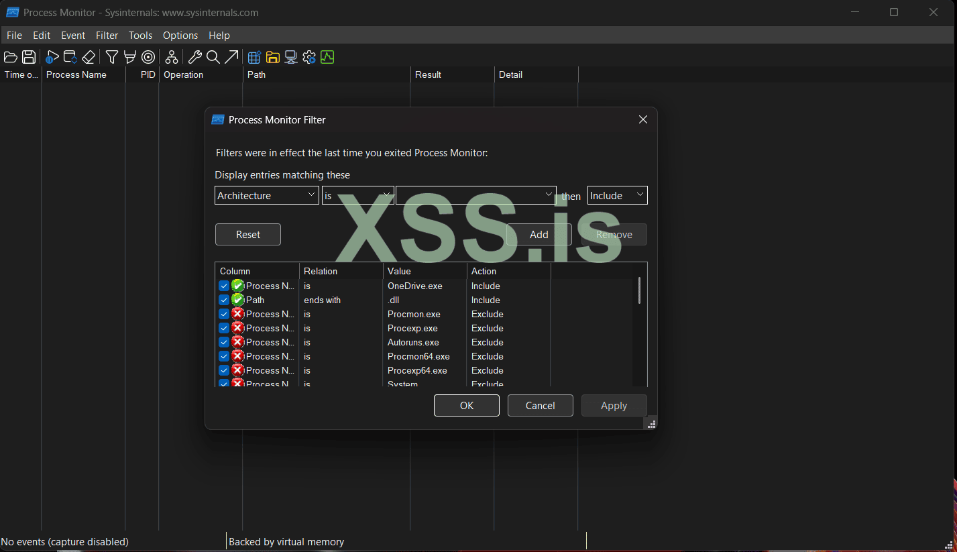Apply the filter changes
The height and width of the screenshot is (552, 957).
(x=613, y=405)
